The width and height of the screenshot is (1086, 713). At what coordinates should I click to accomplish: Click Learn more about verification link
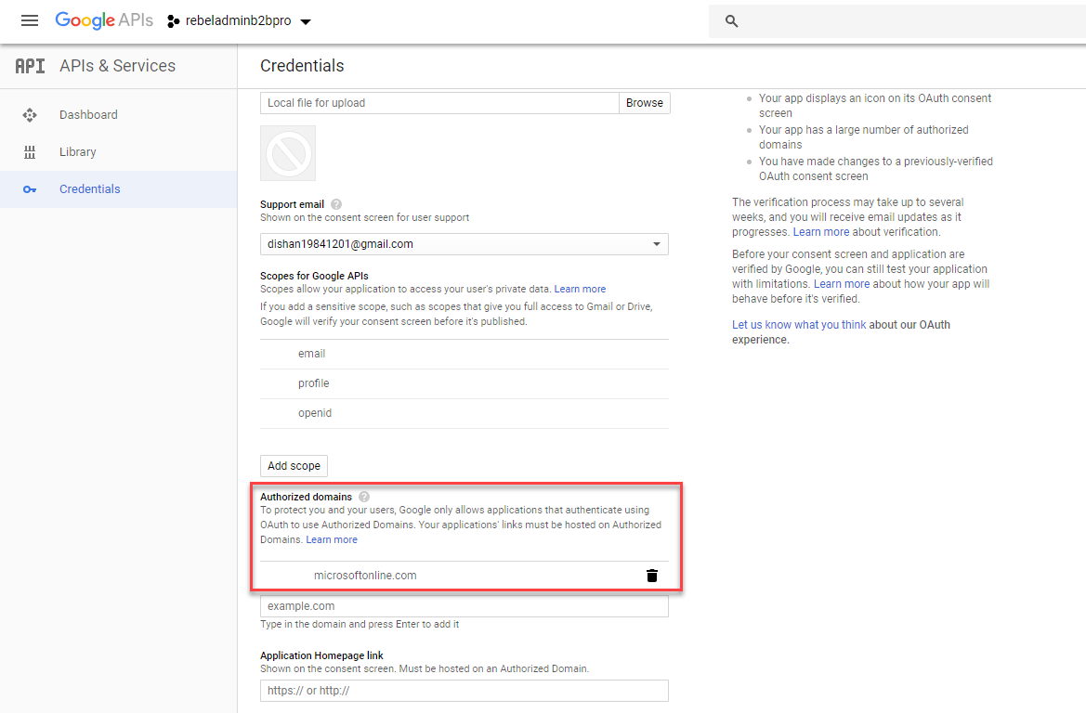820,232
